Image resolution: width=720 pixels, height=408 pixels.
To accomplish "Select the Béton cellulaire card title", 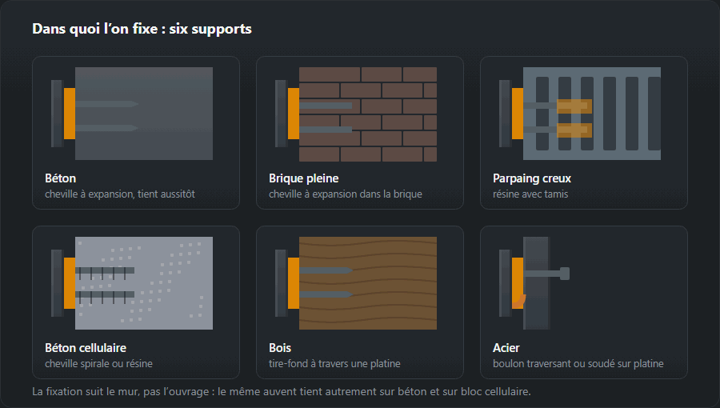I will [x=86, y=347].
